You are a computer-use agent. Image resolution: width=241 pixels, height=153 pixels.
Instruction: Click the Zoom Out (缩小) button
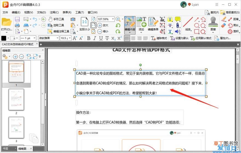point(103,31)
